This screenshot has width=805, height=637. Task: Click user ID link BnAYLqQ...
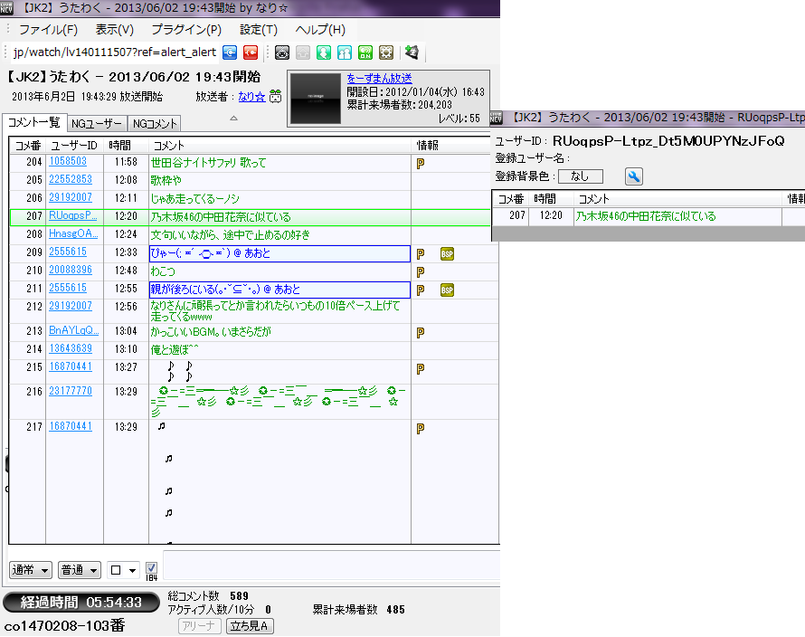click(x=73, y=330)
